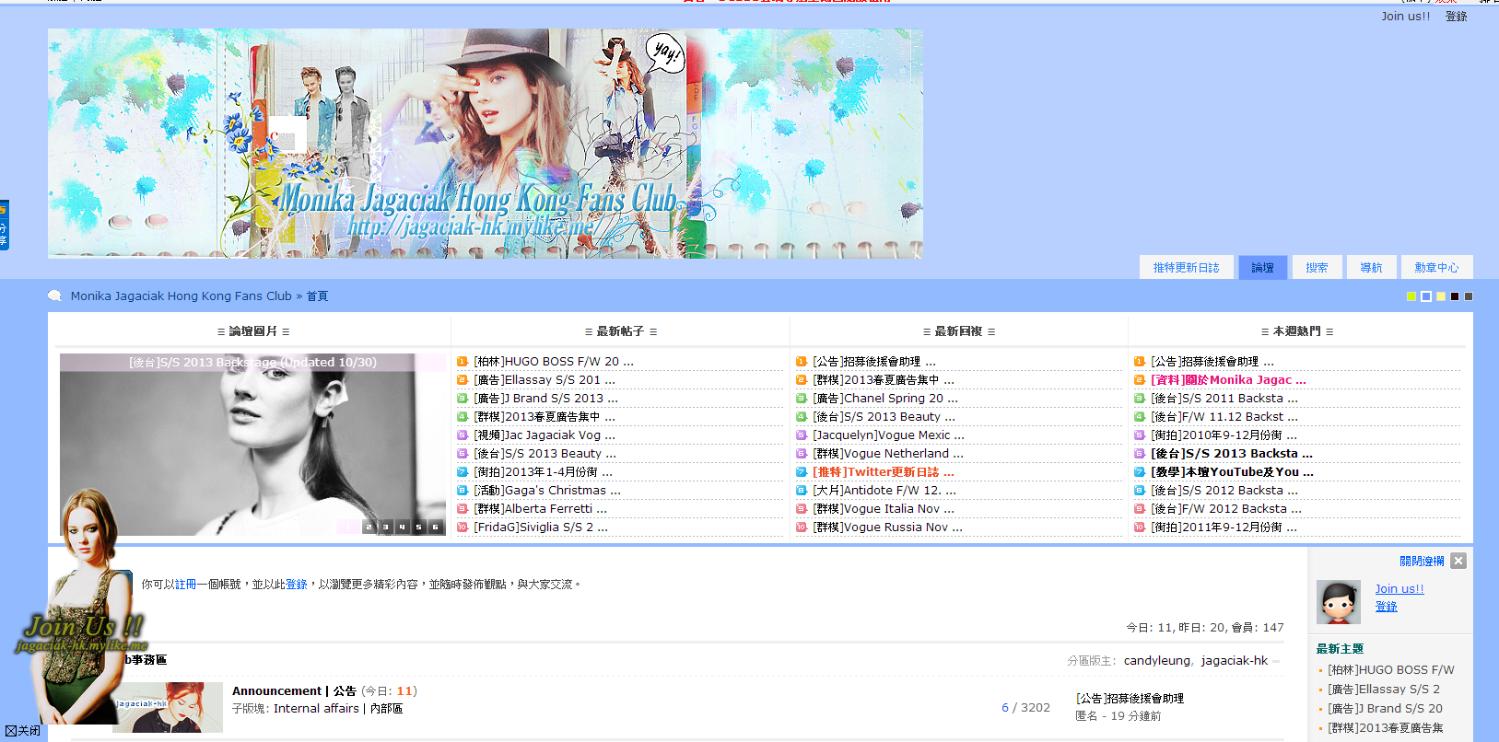Switch to the lime green style swatch
The image size is (1499, 742).
1411,296
